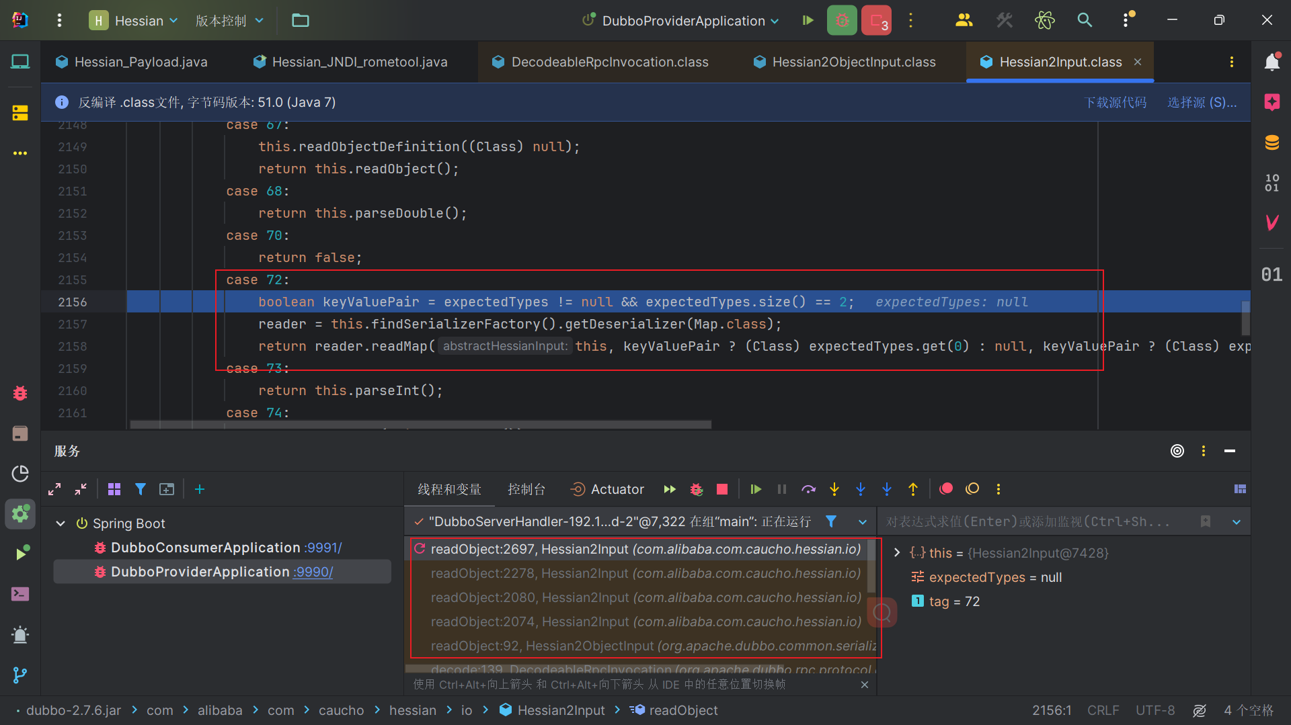Click the View Breakpoints red circle

tap(946, 489)
